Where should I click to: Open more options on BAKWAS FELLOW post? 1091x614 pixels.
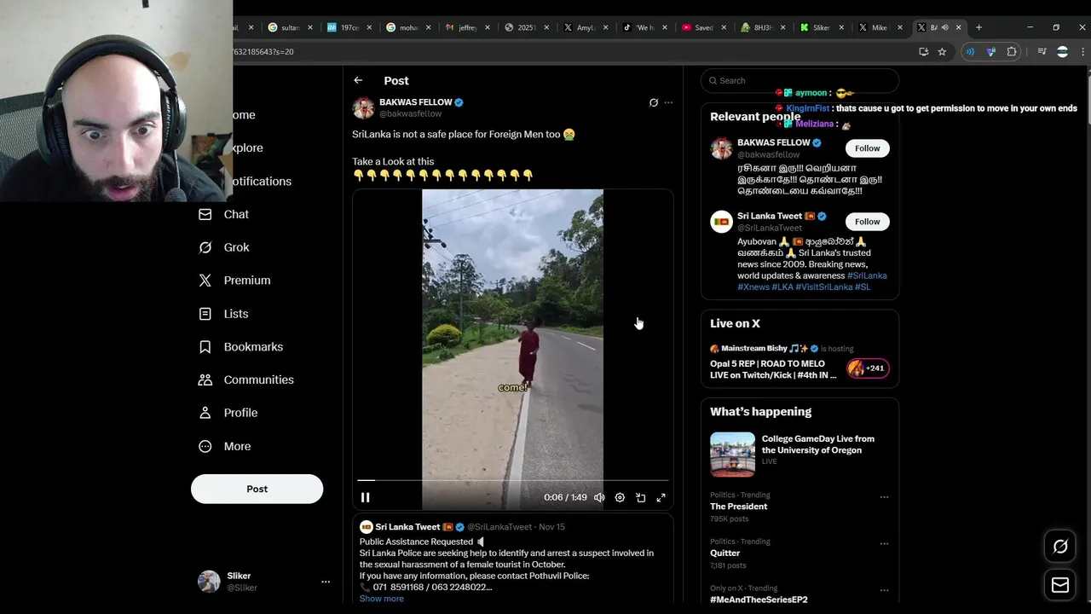(668, 102)
